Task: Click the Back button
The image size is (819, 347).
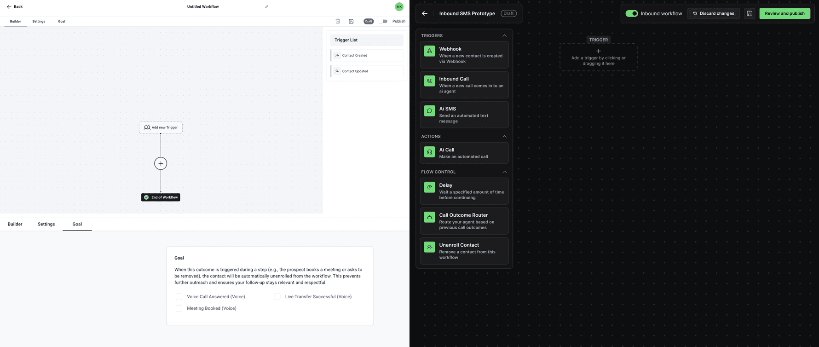Action: (x=15, y=7)
